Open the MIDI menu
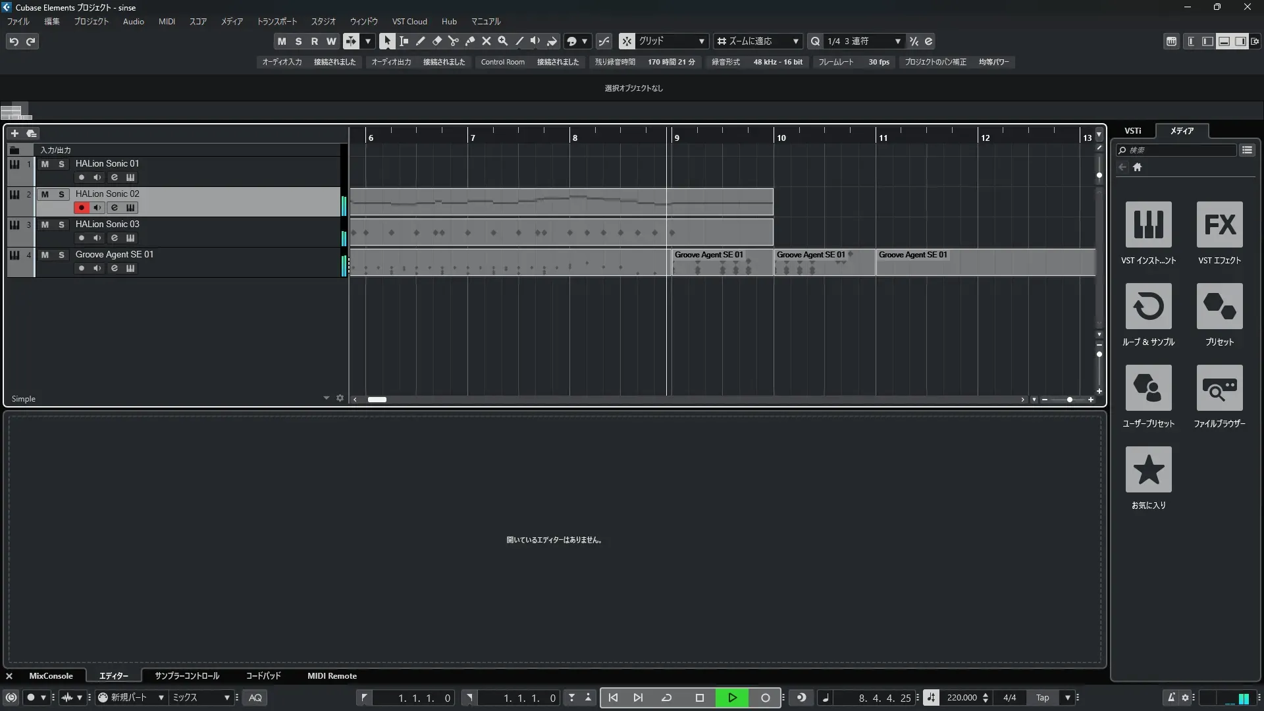1264x711 pixels. (x=167, y=22)
